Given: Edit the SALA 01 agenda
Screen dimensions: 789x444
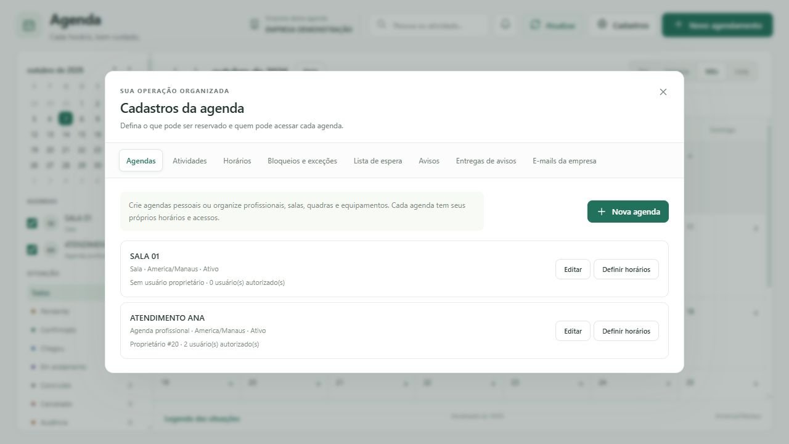Looking at the screenshot, I should coord(573,269).
